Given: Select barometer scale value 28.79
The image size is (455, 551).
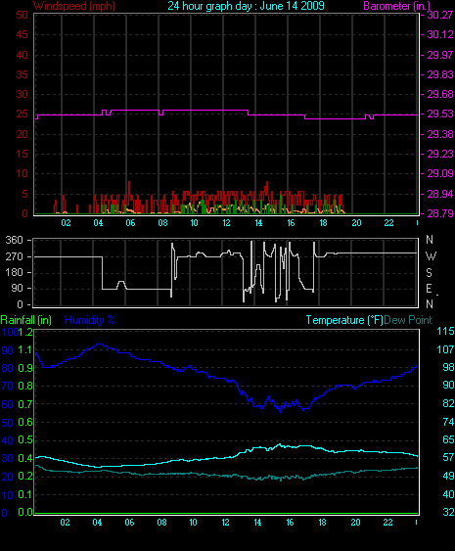Looking at the screenshot, I should point(440,213).
